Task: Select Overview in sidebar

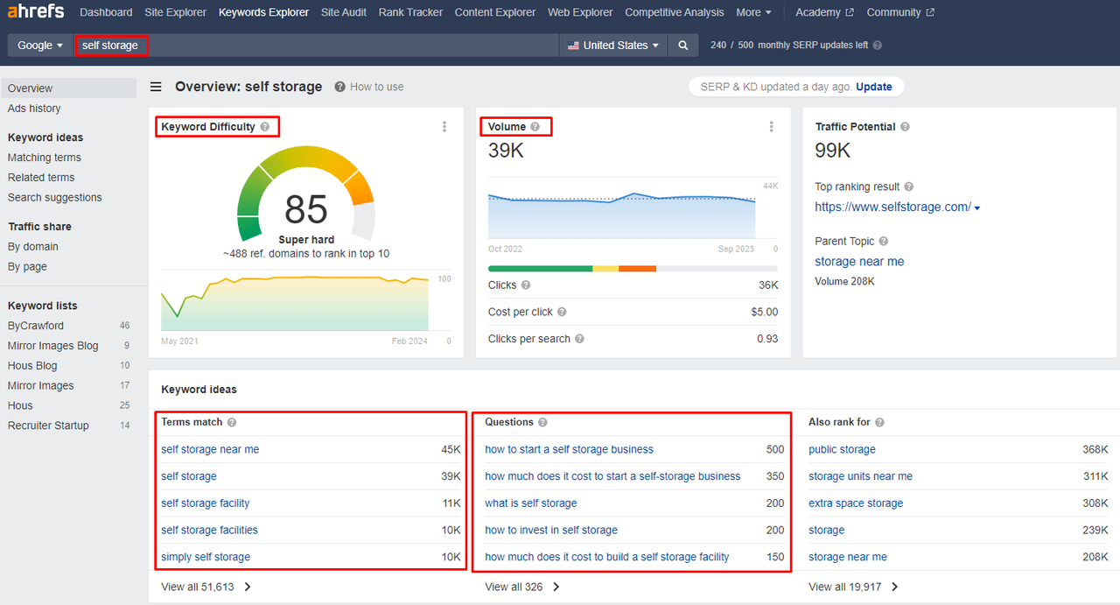Action: click(68, 88)
